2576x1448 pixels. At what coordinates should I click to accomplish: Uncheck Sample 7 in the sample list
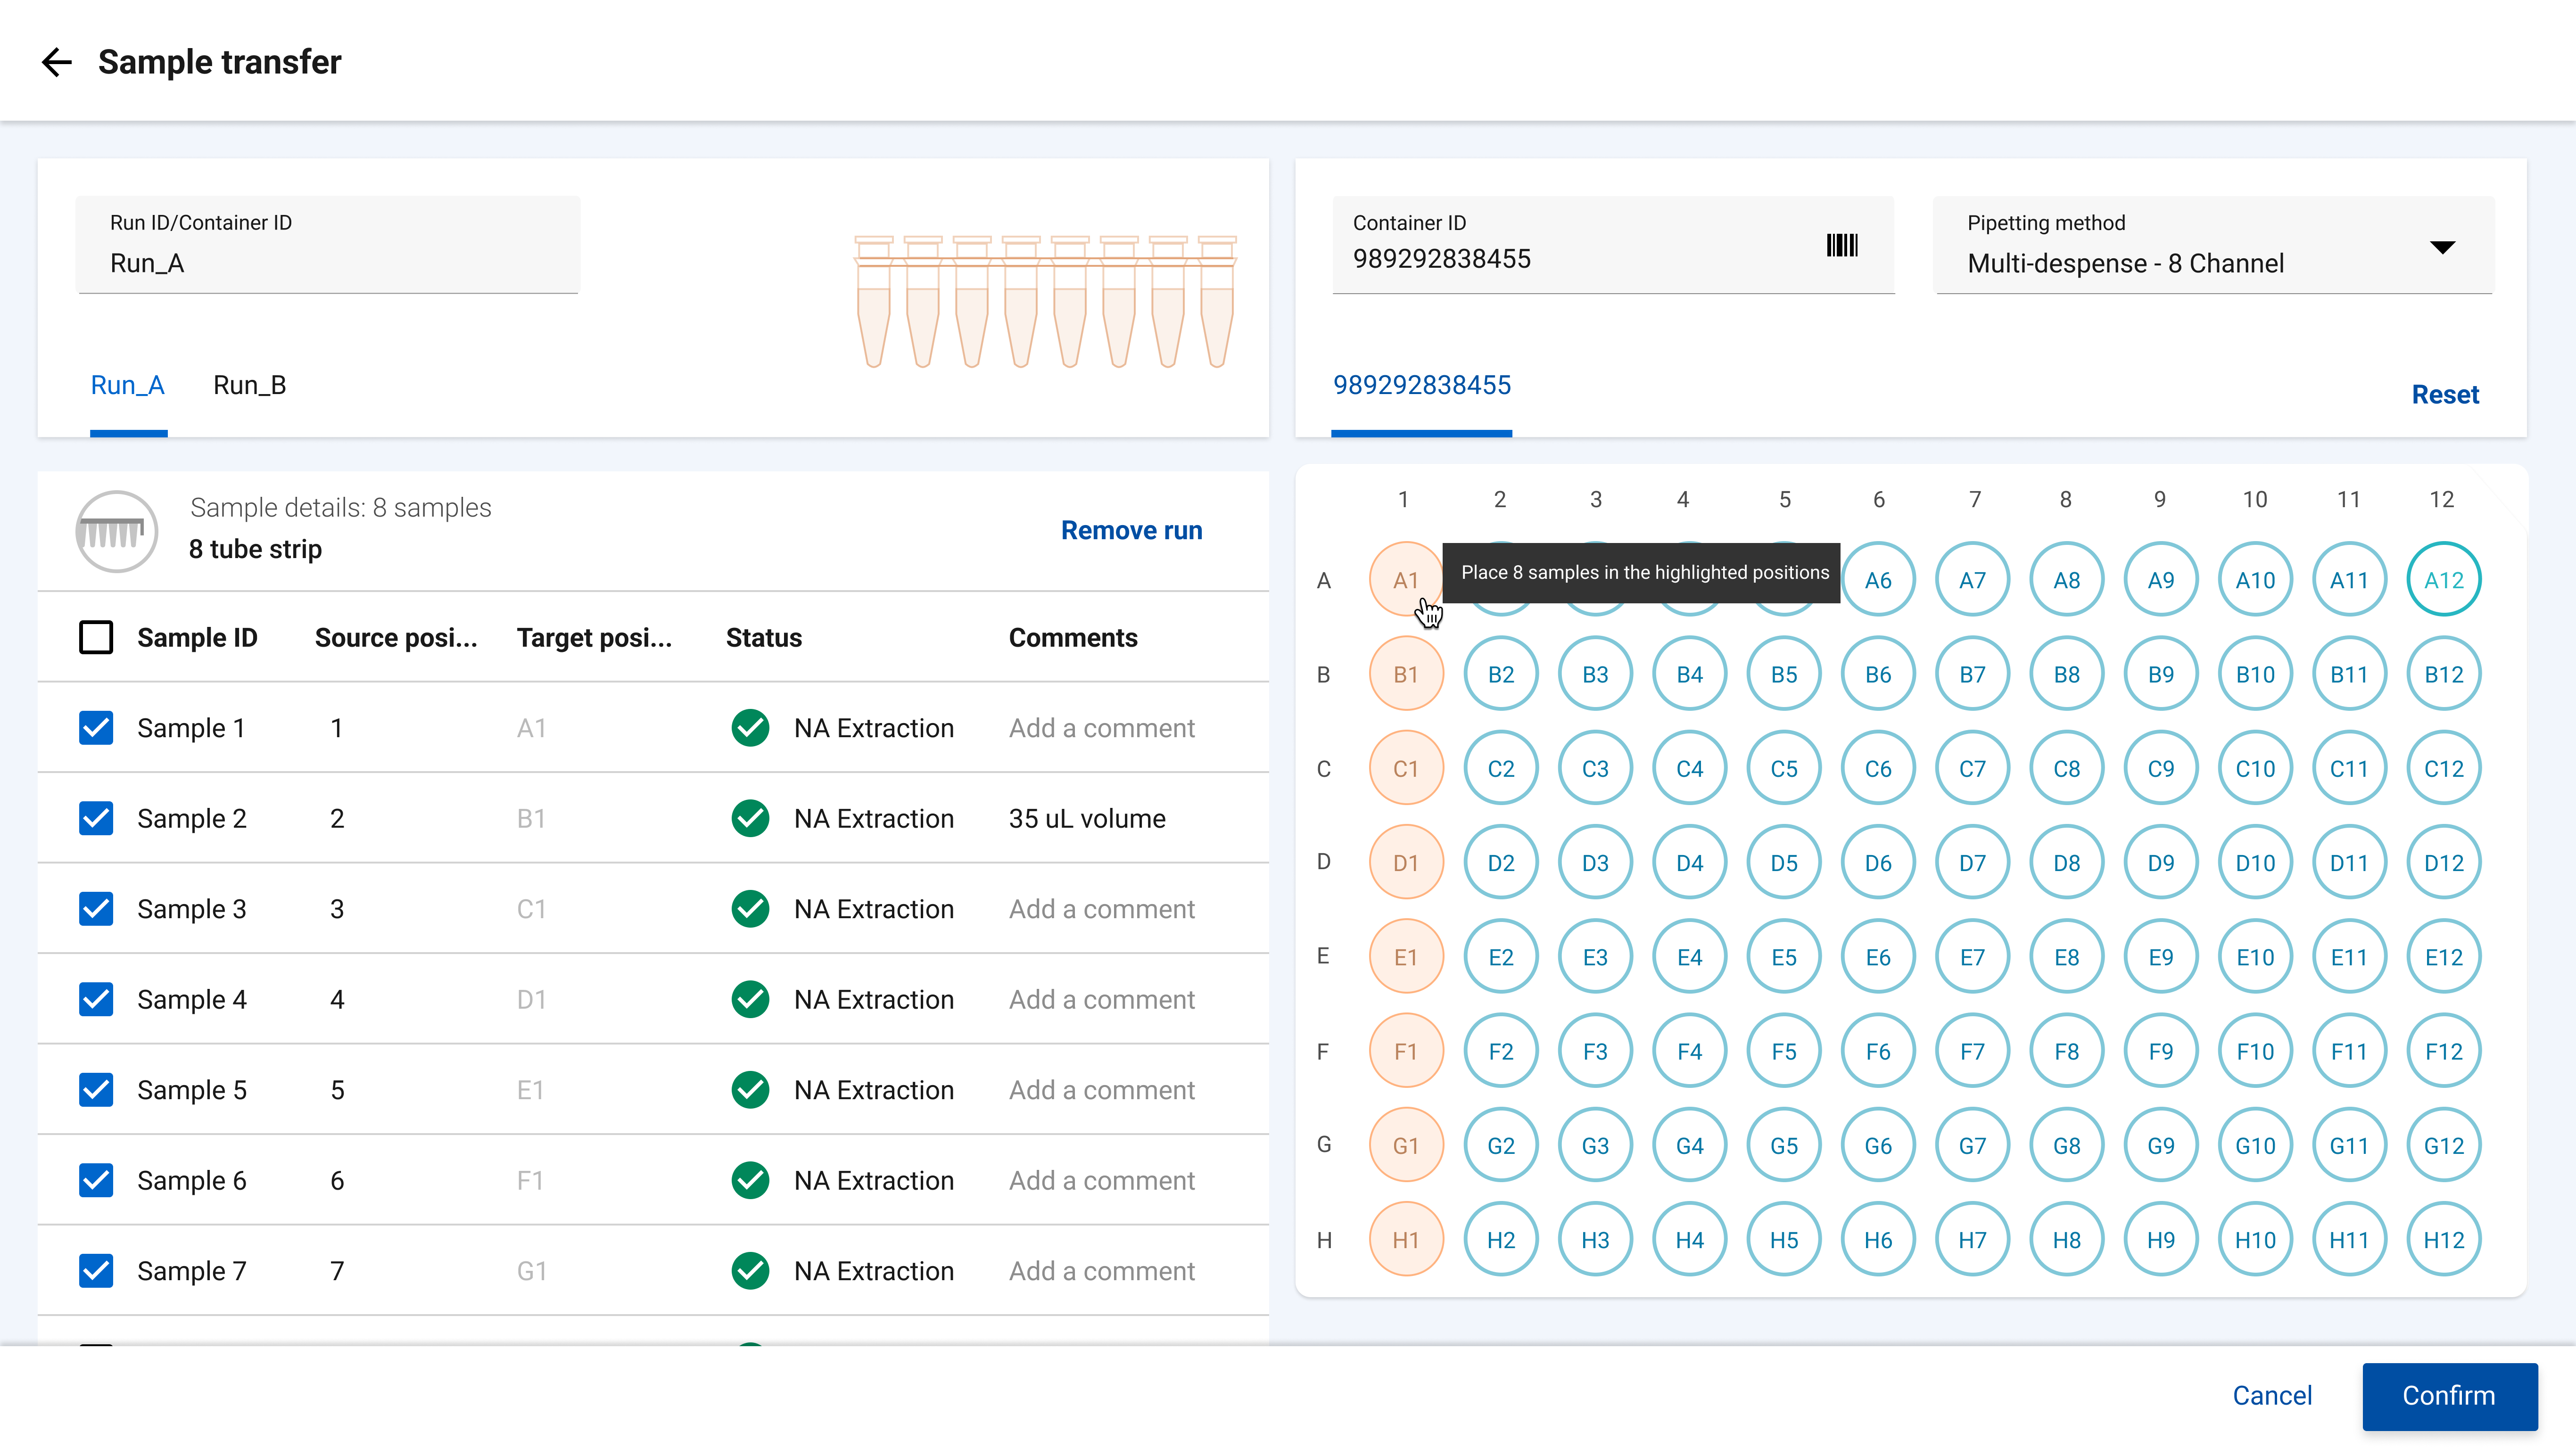click(x=96, y=1270)
